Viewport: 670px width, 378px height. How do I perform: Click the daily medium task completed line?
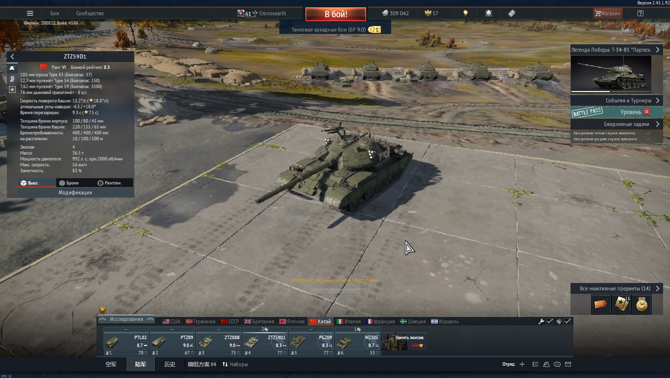pyautogui.click(x=612, y=139)
